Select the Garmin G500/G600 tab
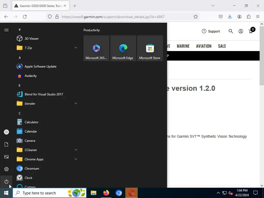 pos(40,6)
